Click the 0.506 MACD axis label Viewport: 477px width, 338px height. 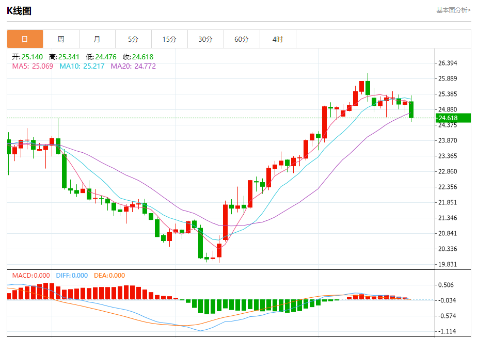click(446, 285)
